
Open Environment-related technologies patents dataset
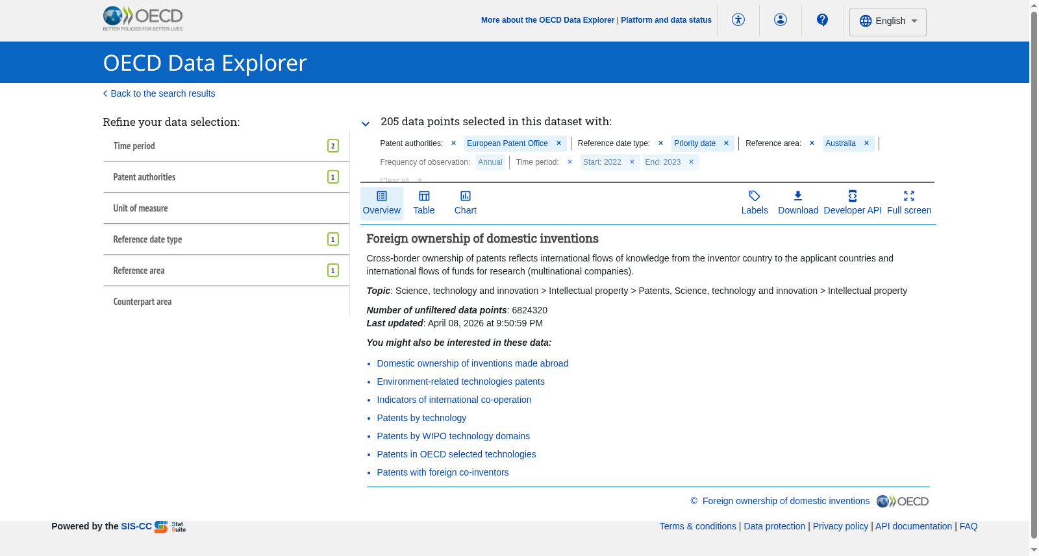coord(461,381)
